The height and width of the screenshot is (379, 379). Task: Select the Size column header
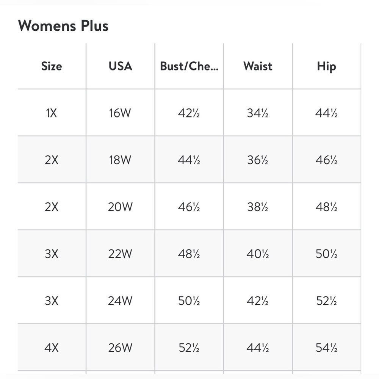click(52, 66)
